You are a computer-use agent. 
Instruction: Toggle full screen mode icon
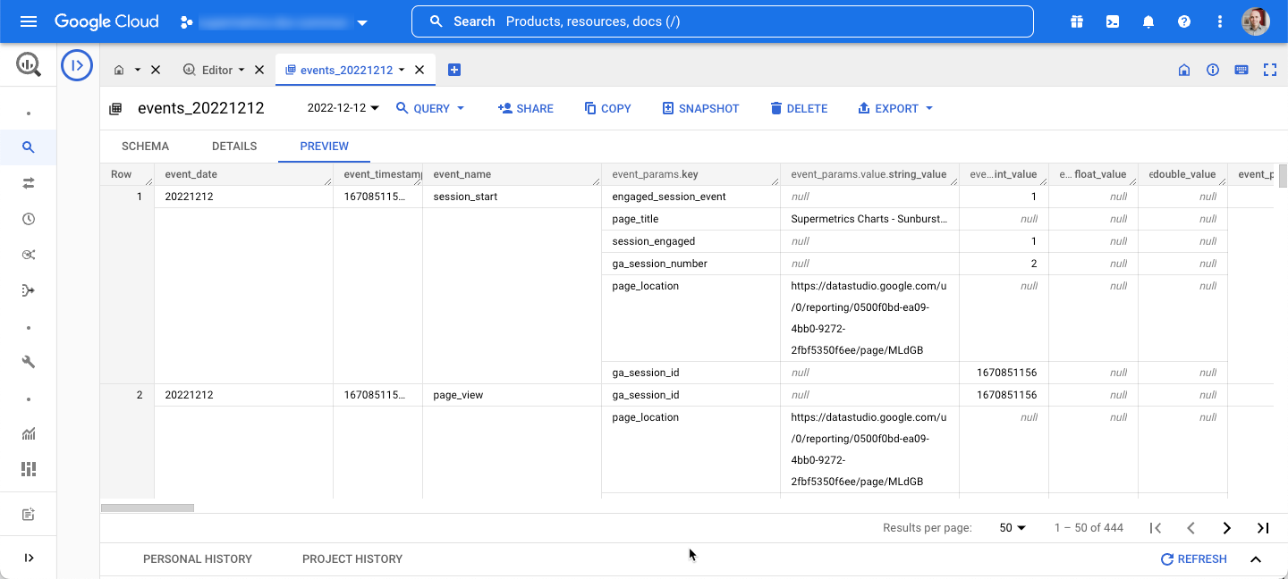[1269, 70]
